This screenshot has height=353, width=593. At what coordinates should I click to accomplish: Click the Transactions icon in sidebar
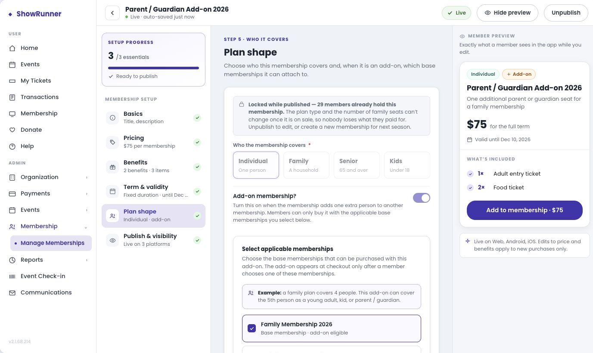(x=12, y=97)
